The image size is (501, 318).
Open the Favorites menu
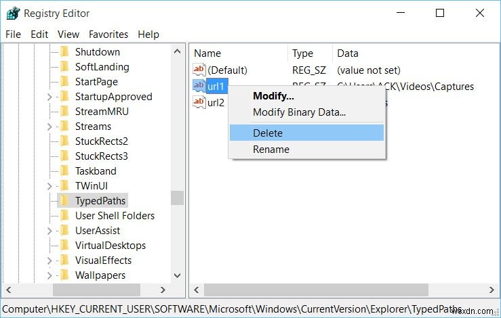pyautogui.click(x=108, y=34)
